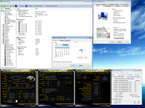This screenshot has height=108, width=145.
Task: Switch to the Időzóna tab
Action: tap(62, 40)
